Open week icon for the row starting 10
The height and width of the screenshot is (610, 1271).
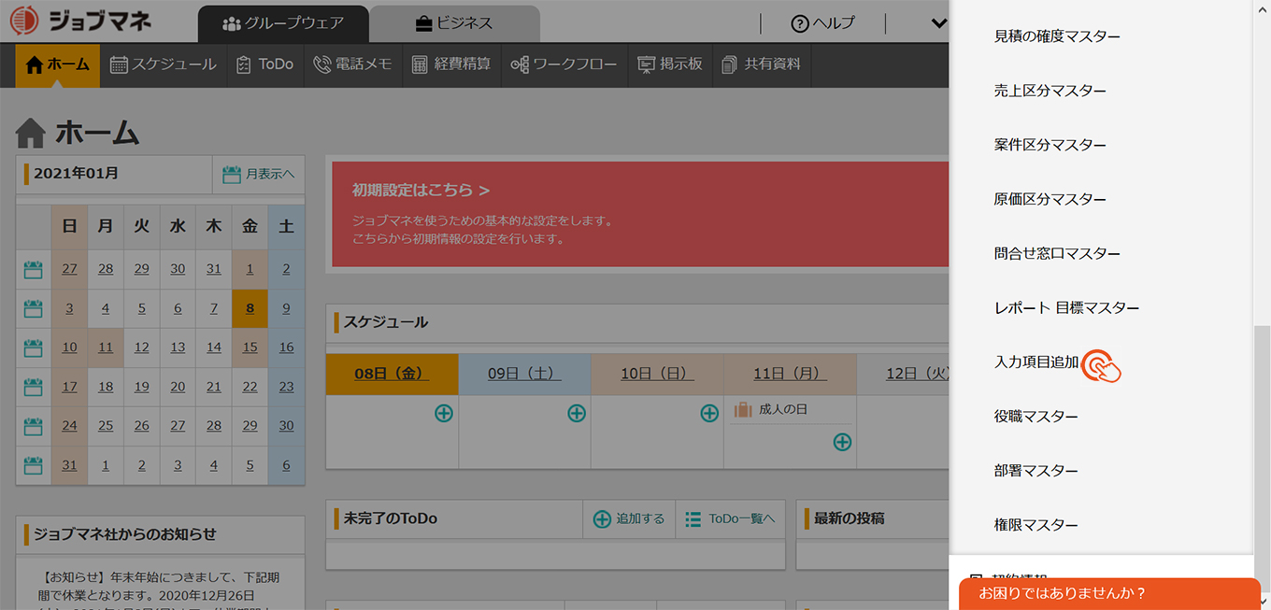pos(34,348)
